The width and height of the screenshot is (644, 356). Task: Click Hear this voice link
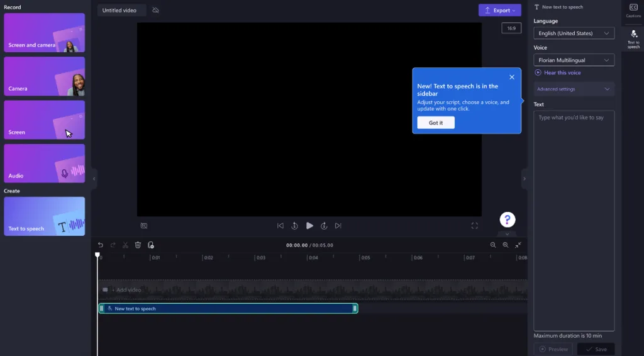click(562, 73)
